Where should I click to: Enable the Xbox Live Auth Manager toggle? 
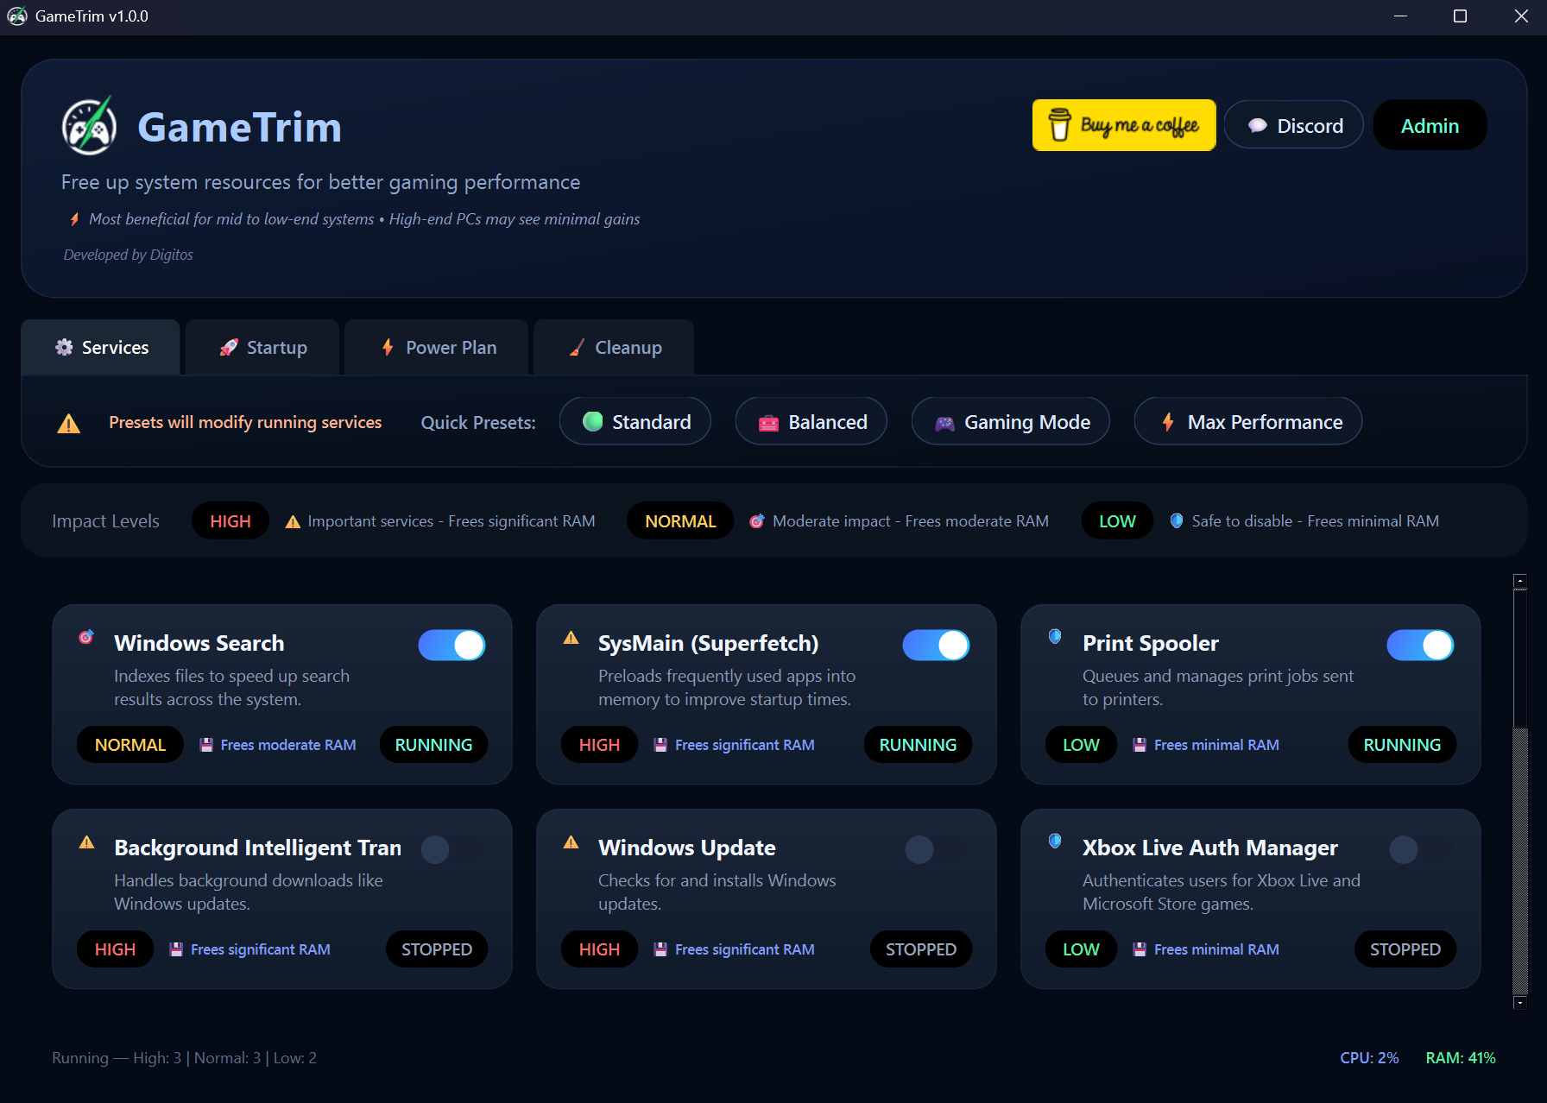click(1420, 849)
